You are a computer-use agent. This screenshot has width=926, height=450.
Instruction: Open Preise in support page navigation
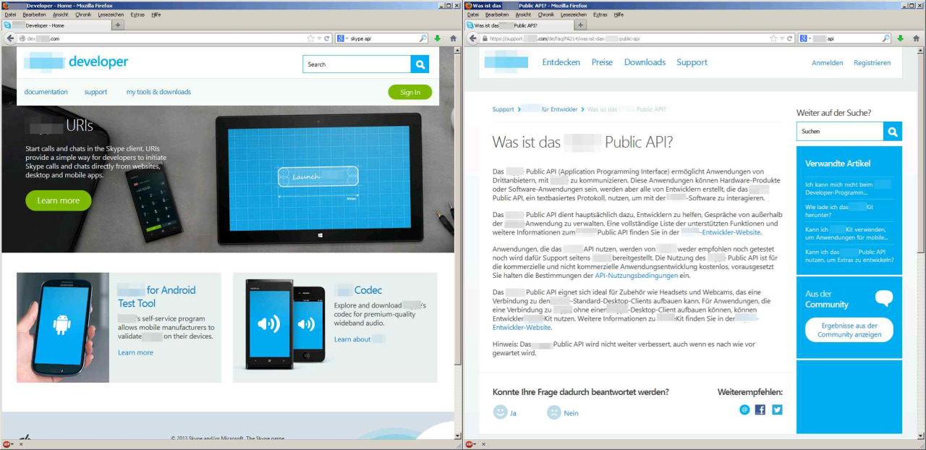(x=602, y=62)
